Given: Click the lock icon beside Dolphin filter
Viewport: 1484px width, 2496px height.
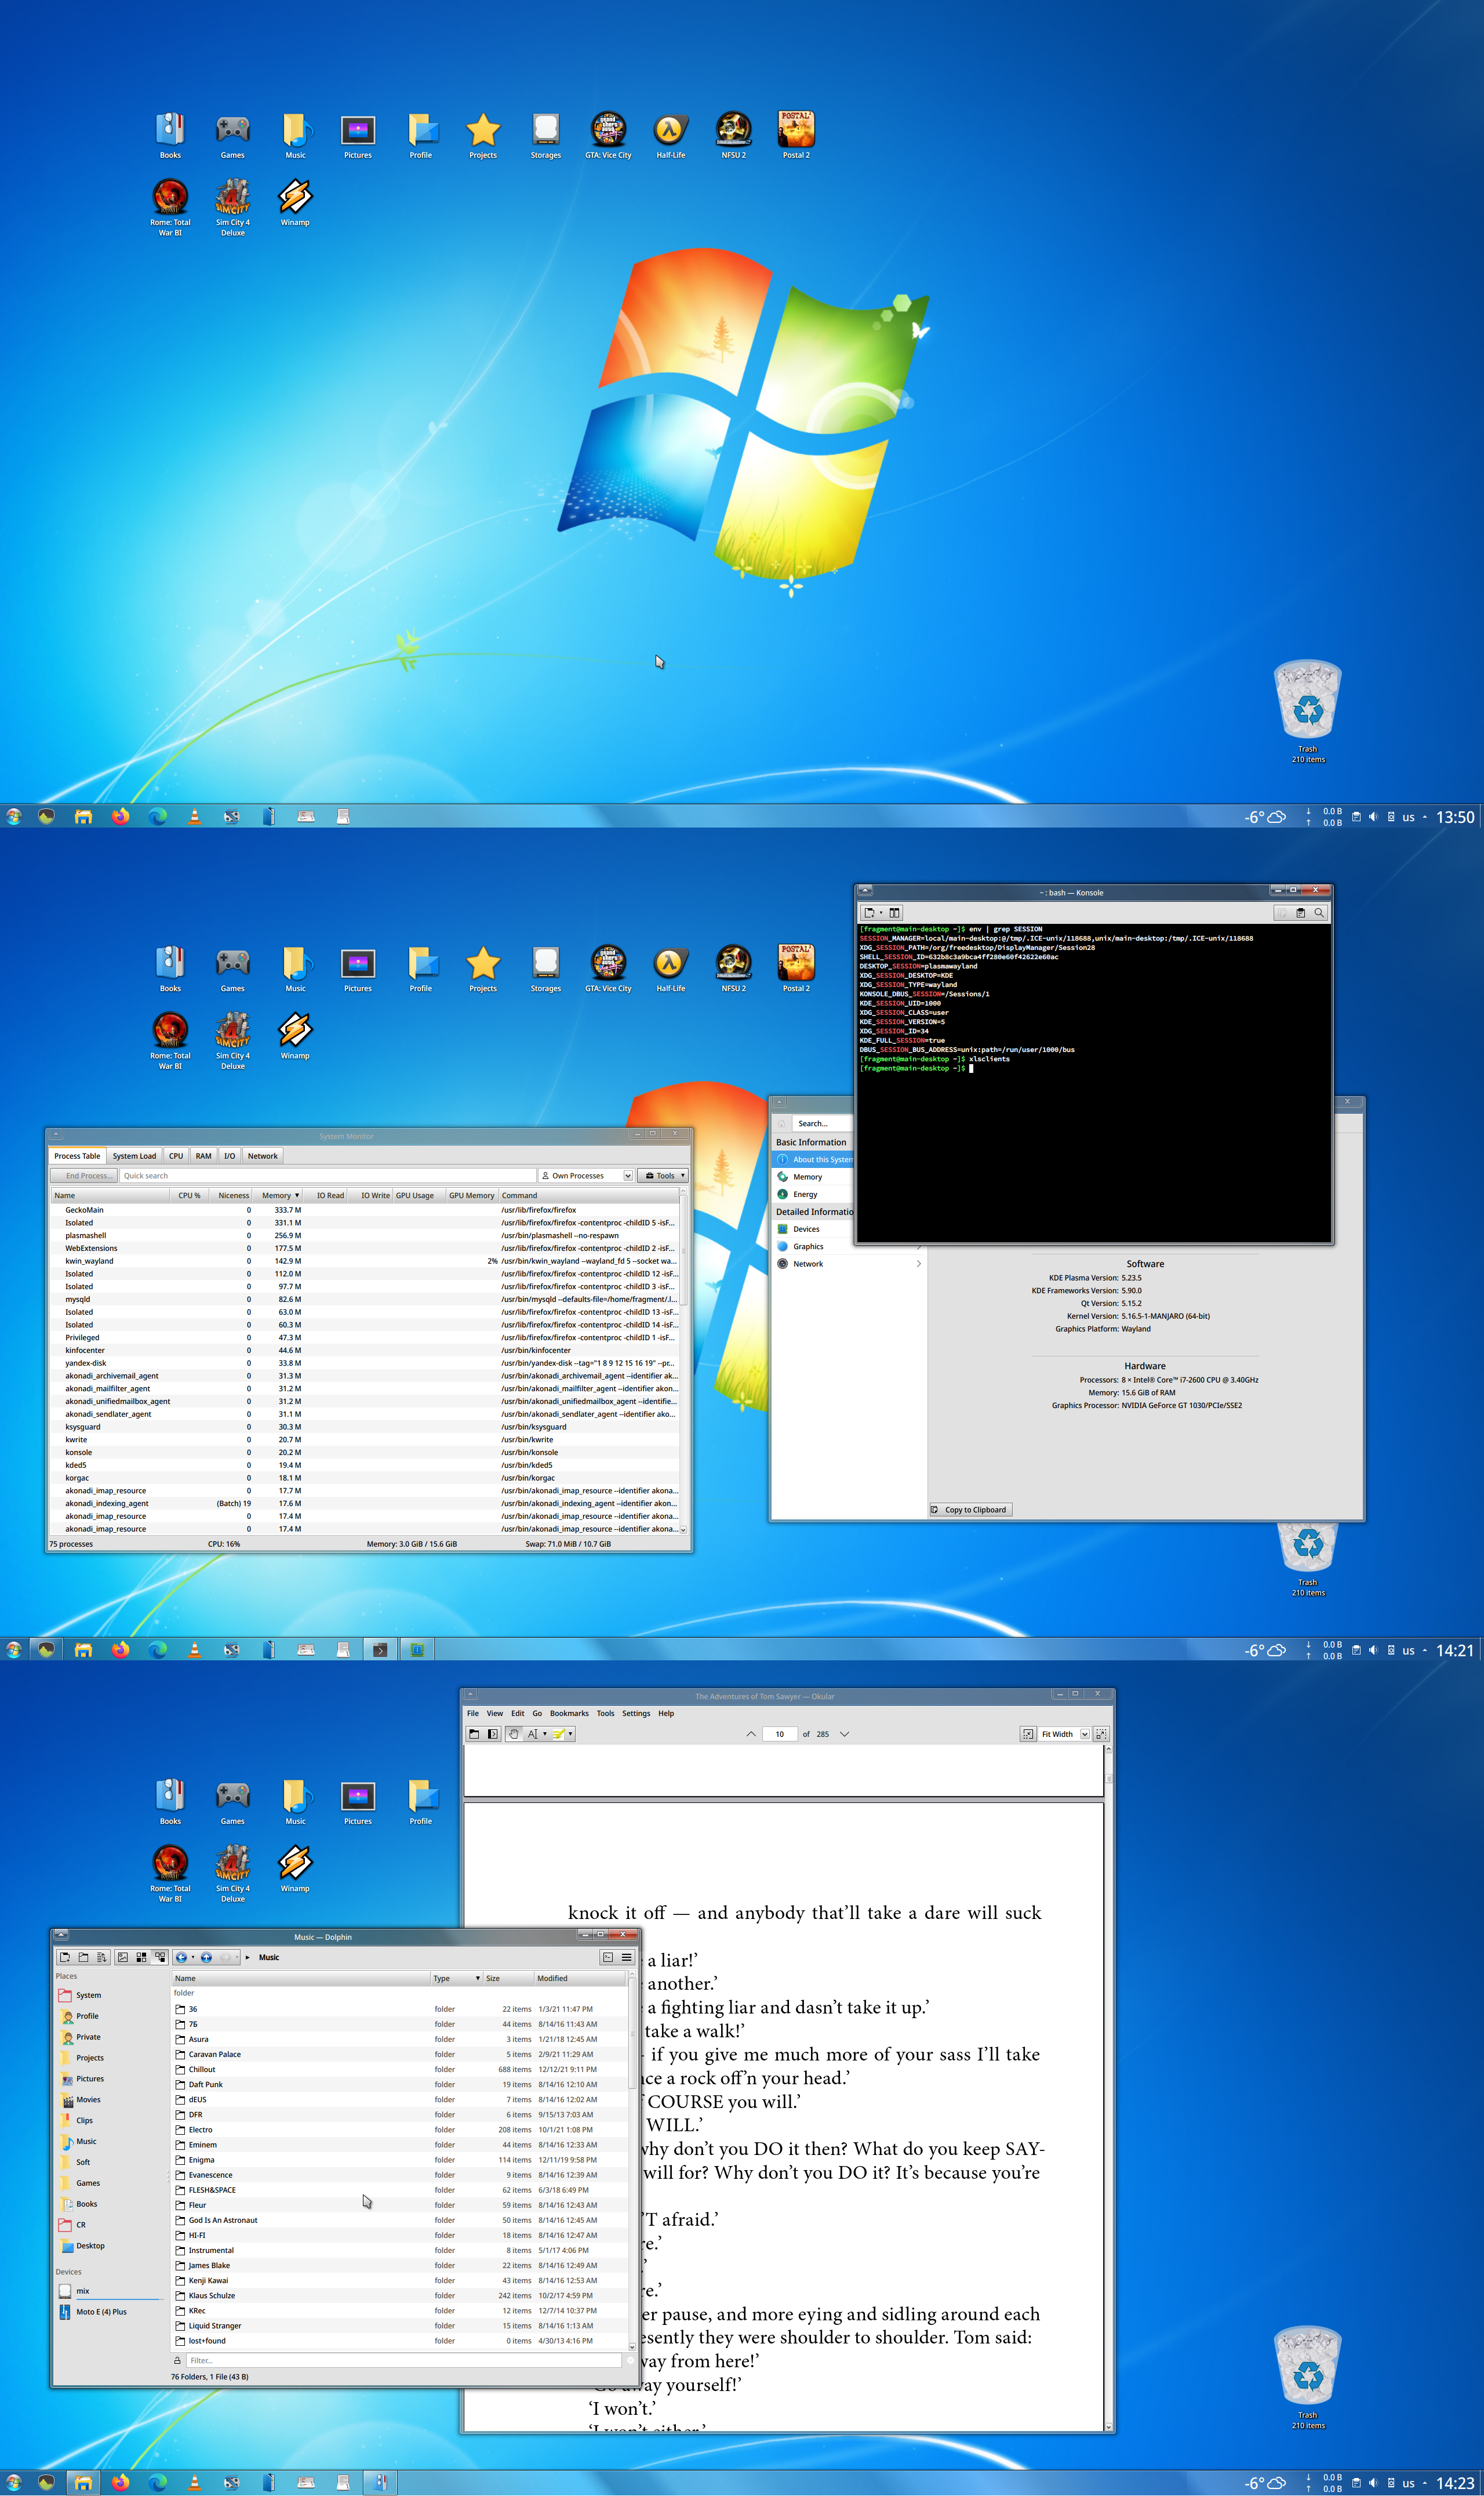Looking at the screenshot, I should [x=177, y=2360].
